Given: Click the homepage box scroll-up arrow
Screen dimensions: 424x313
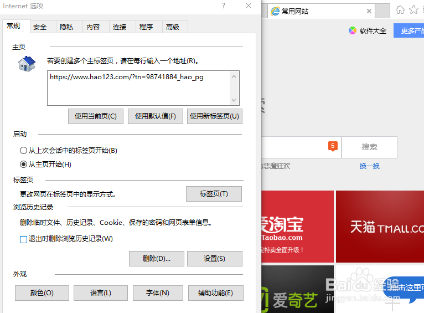Looking at the screenshot, I should pyautogui.click(x=234, y=77).
